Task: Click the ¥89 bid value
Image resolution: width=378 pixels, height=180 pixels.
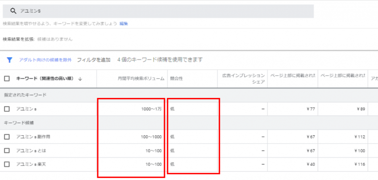Action: pyautogui.click(x=361, y=109)
